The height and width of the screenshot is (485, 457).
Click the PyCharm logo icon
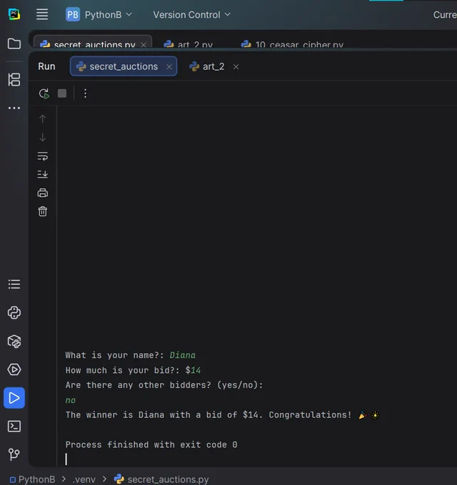tap(14, 14)
